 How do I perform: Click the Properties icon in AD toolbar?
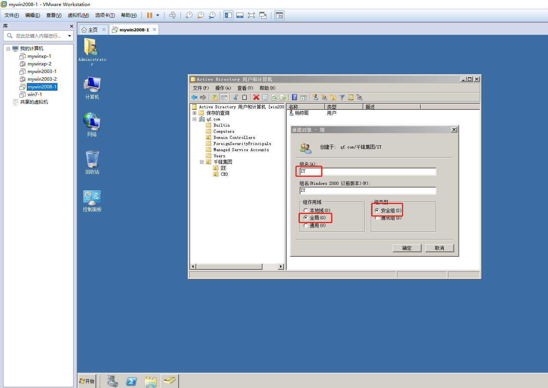click(x=265, y=97)
